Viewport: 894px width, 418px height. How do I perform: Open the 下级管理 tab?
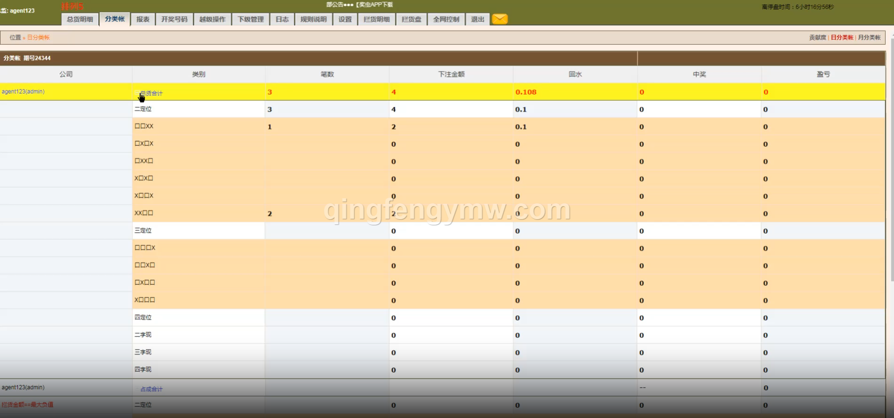[x=251, y=19]
